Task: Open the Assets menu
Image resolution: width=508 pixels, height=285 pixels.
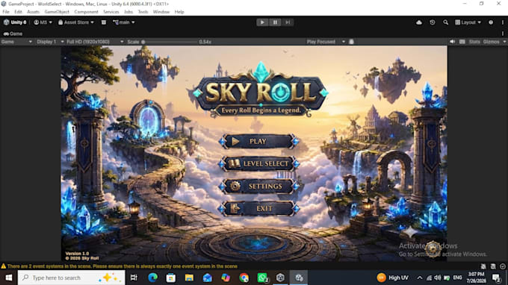Action: [x=33, y=12]
